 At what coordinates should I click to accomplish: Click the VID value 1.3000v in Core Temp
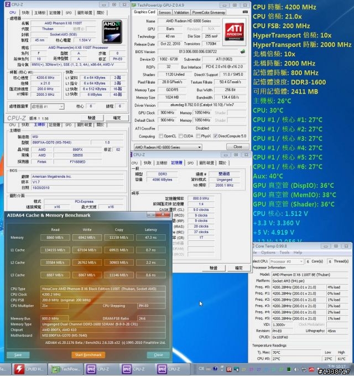point(283,325)
